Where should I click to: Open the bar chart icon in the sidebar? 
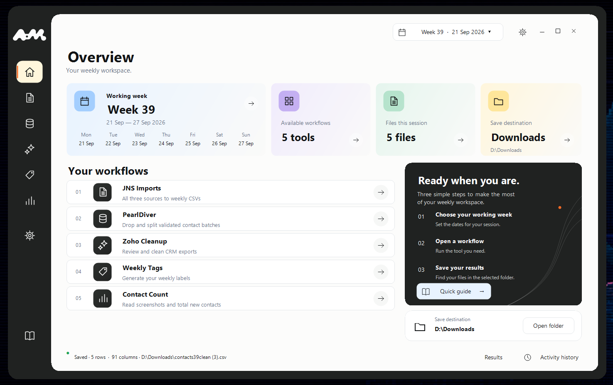click(x=30, y=201)
